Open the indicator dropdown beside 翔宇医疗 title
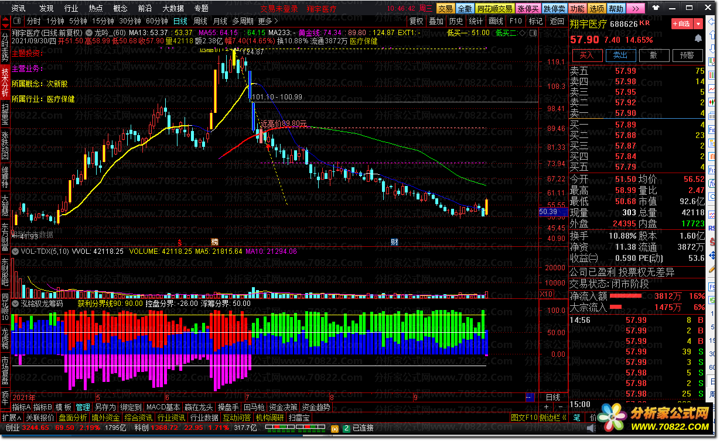This screenshot has width=720, height=441. point(89,33)
